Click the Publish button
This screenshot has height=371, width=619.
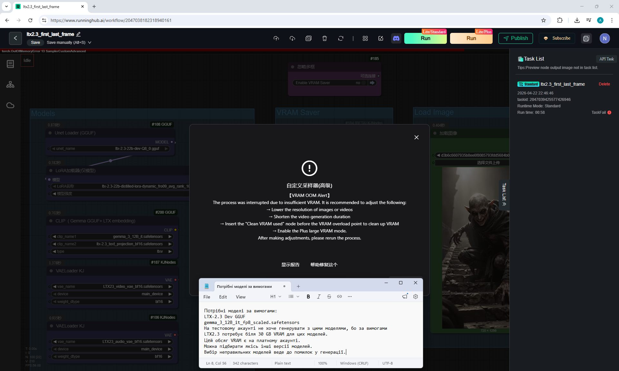point(516,38)
